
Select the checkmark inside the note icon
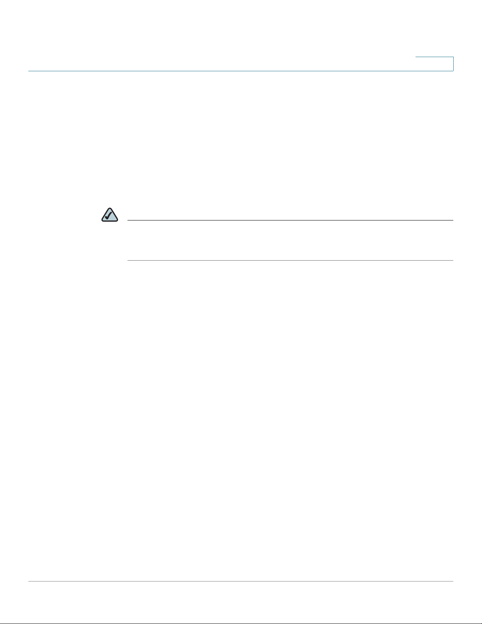pyautogui.click(x=110, y=216)
